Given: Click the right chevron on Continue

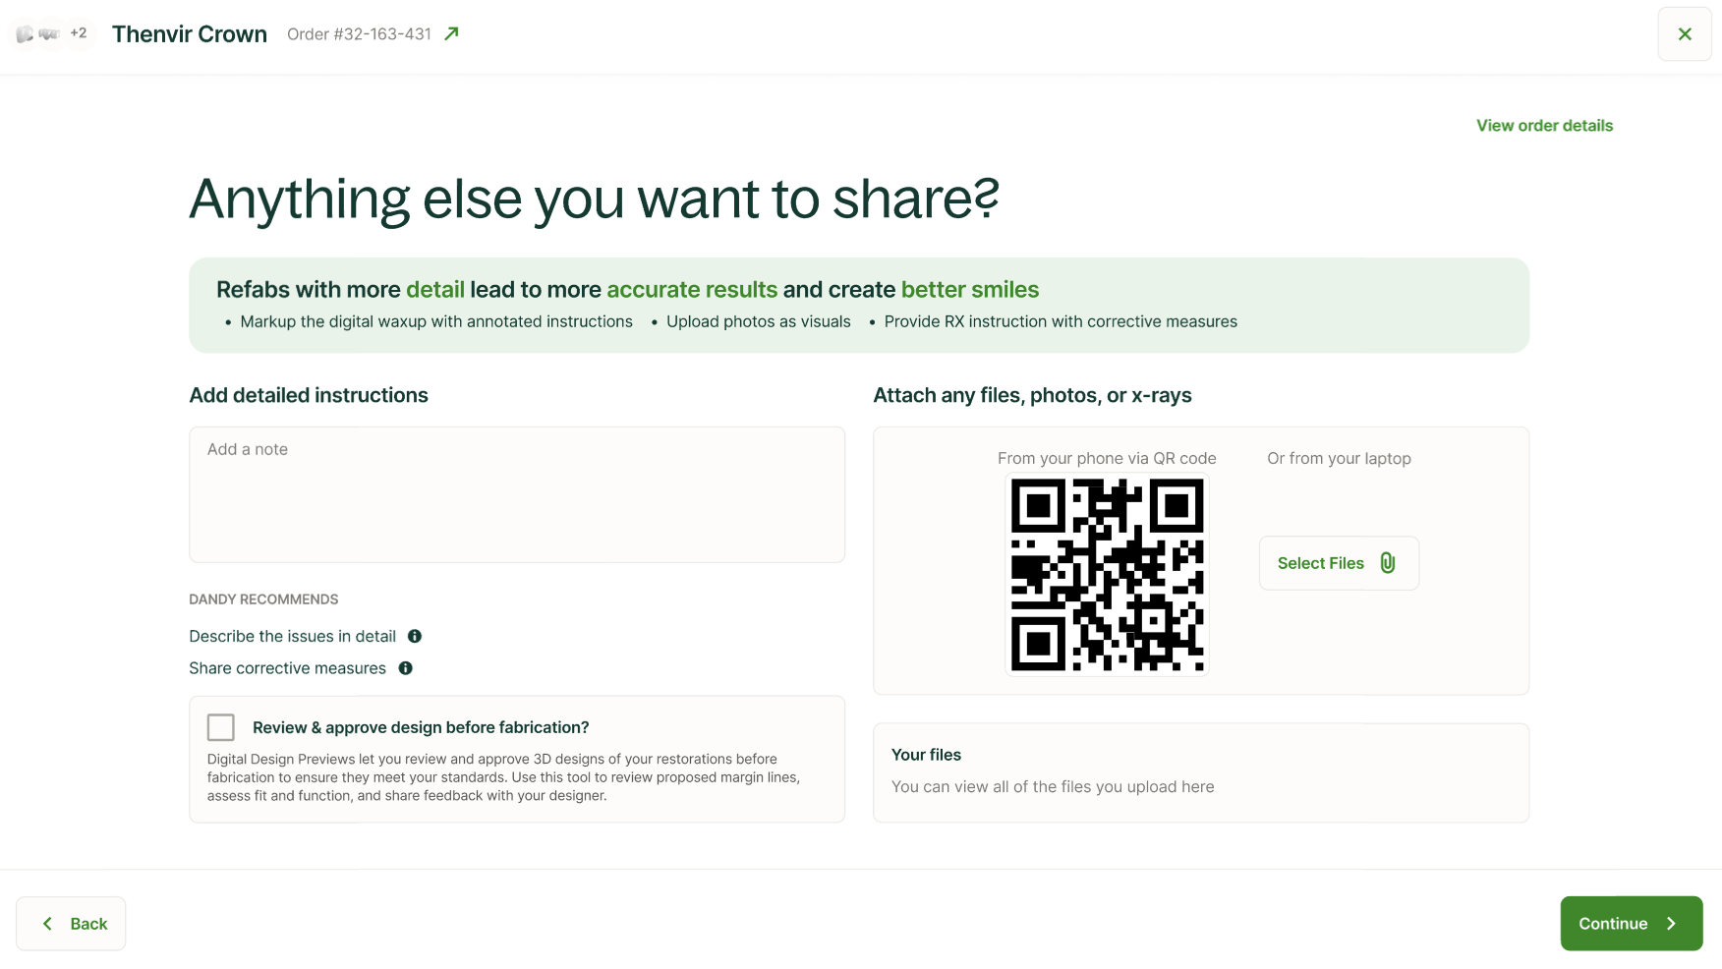Looking at the screenshot, I should pos(1671,924).
